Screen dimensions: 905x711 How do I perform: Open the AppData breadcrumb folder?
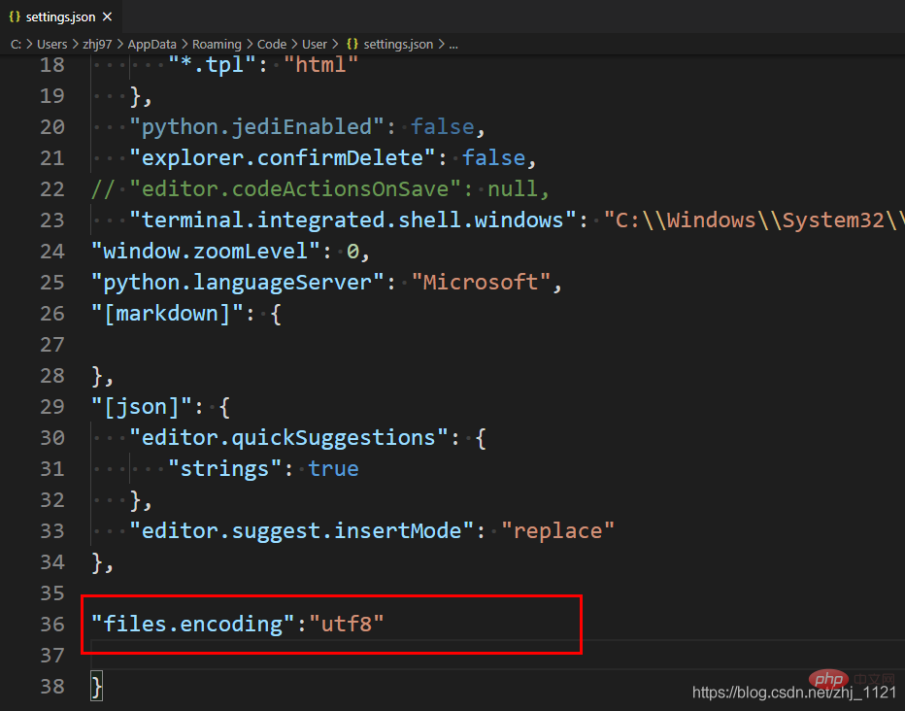point(151,45)
